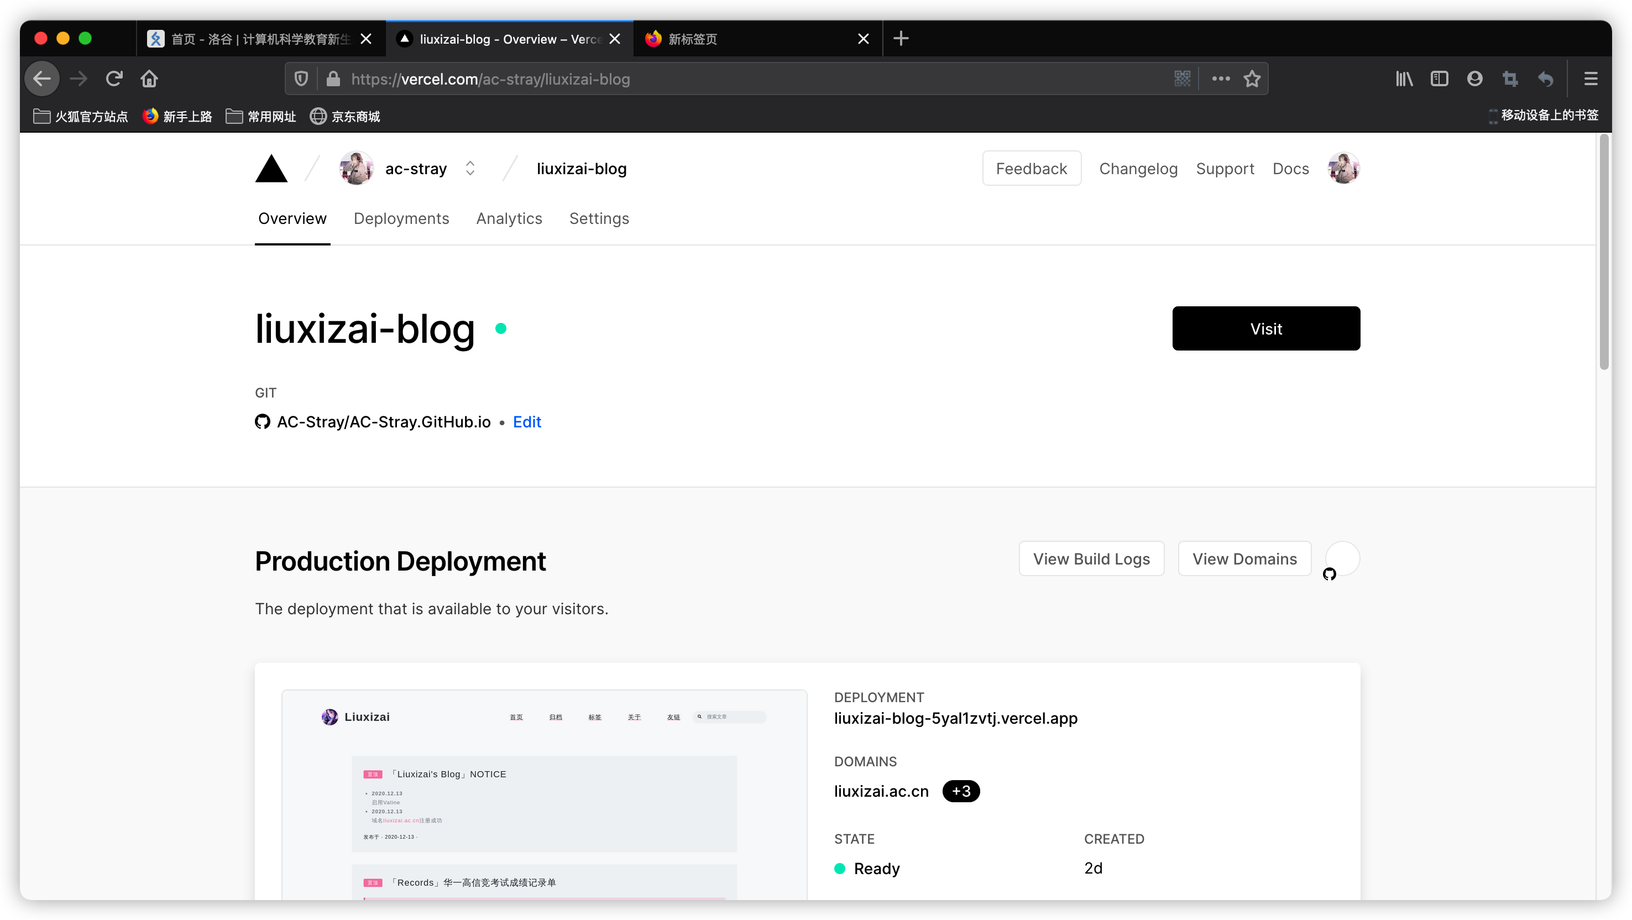Open the user avatar menu top right

click(1343, 169)
